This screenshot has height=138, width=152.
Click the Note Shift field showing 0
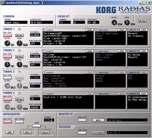[79, 22]
